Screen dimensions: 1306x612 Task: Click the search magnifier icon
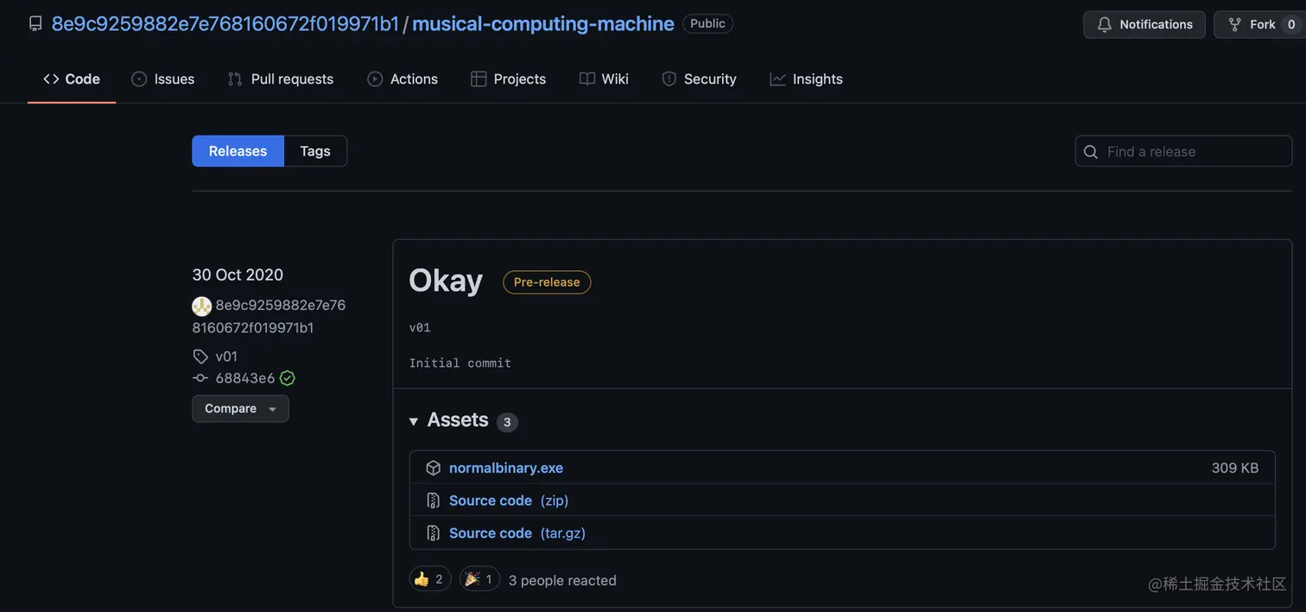(1091, 152)
